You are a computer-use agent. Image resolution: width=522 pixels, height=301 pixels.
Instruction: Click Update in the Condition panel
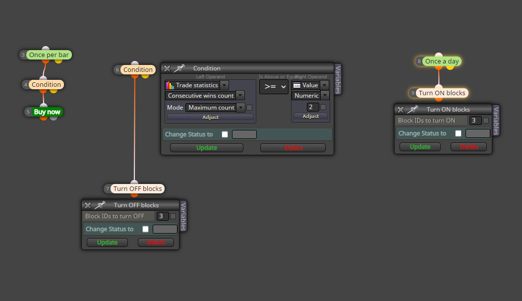pyautogui.click(x=206, y=148)
